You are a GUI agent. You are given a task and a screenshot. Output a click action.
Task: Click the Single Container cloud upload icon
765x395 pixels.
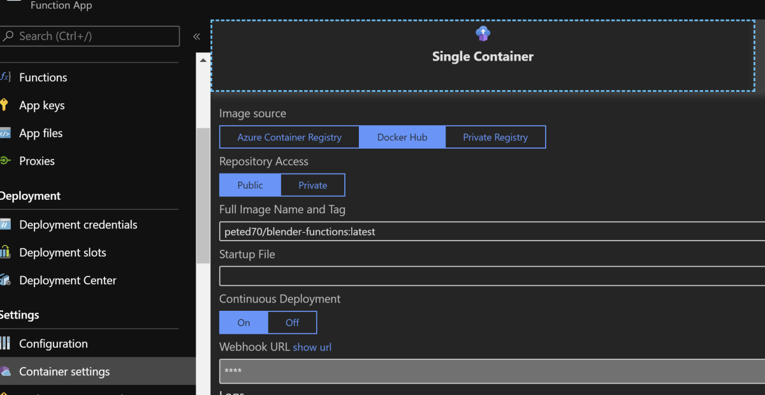click(483, 34)
